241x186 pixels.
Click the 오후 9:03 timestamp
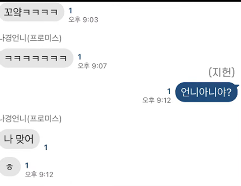83,20
